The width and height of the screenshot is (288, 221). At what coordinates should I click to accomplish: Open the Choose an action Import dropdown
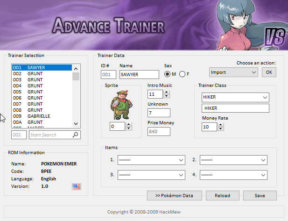[x=233, y=72]
